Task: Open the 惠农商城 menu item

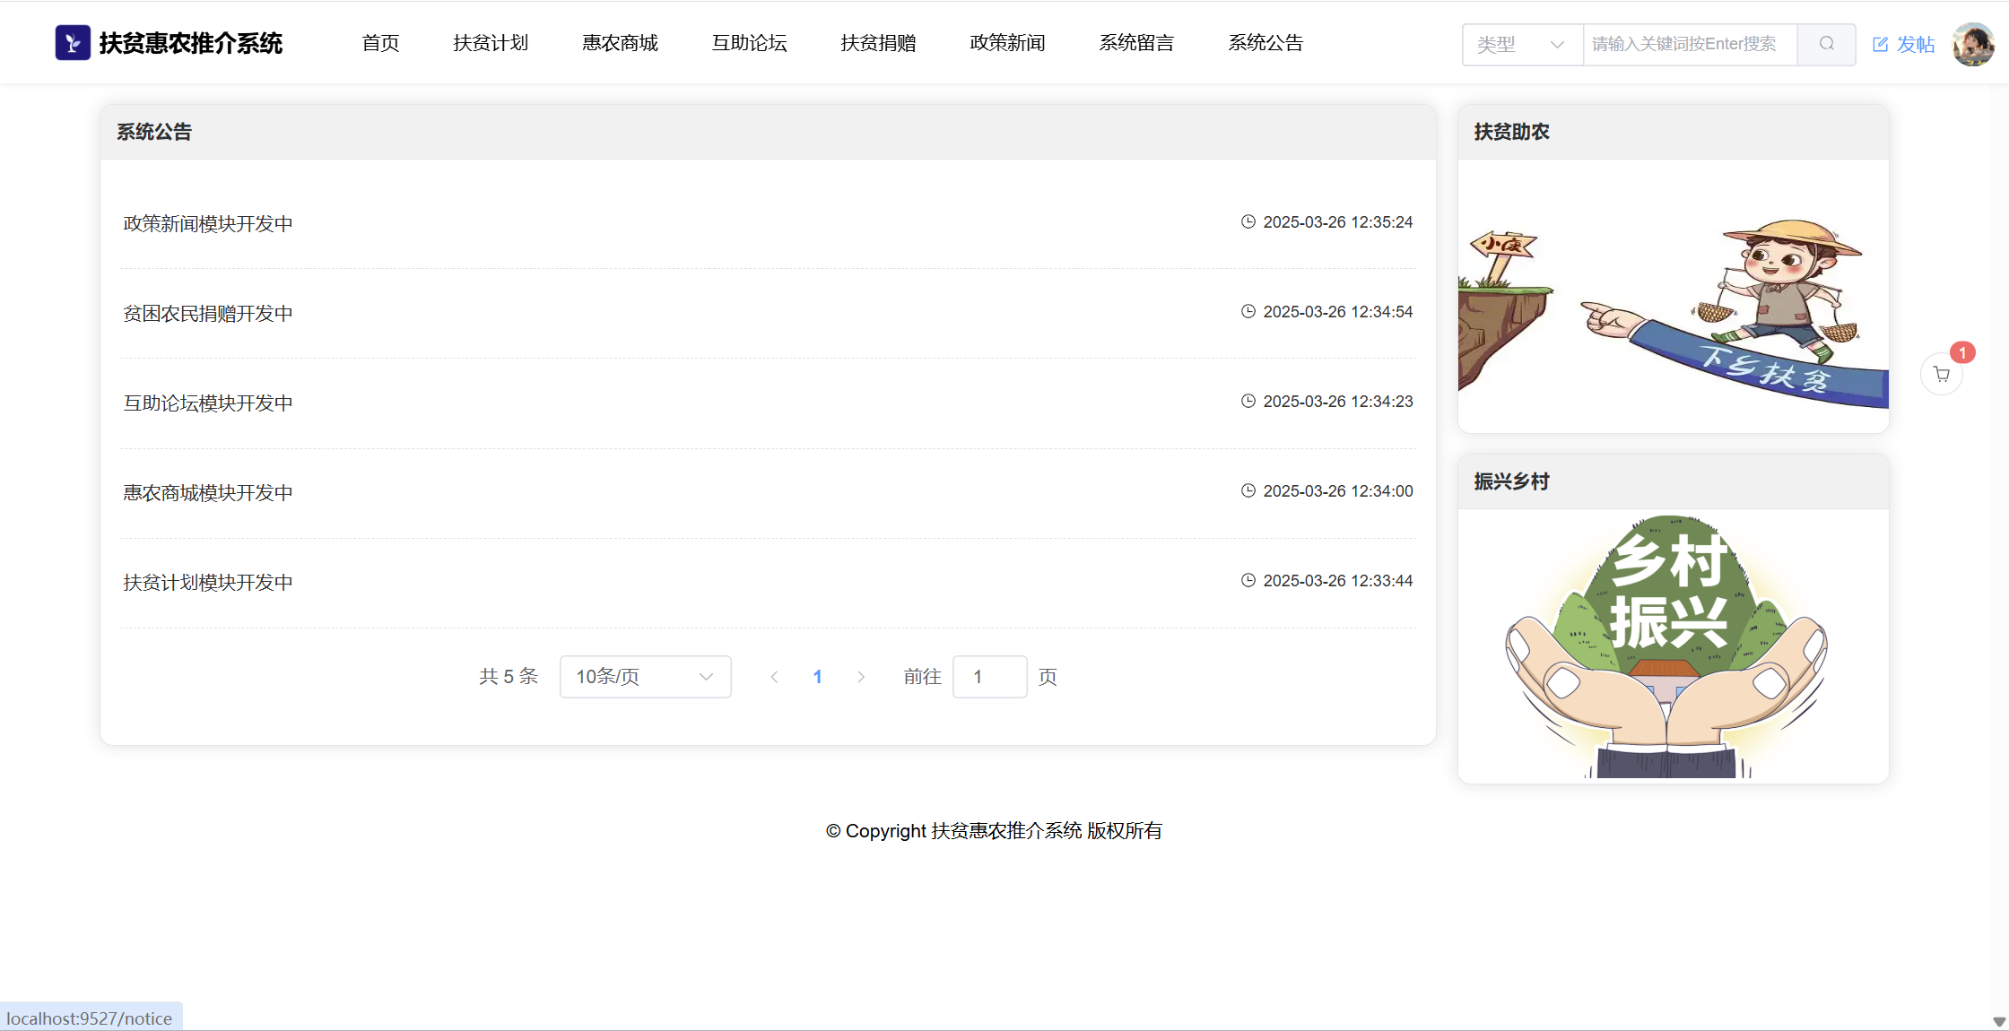Action: [620, 43]
